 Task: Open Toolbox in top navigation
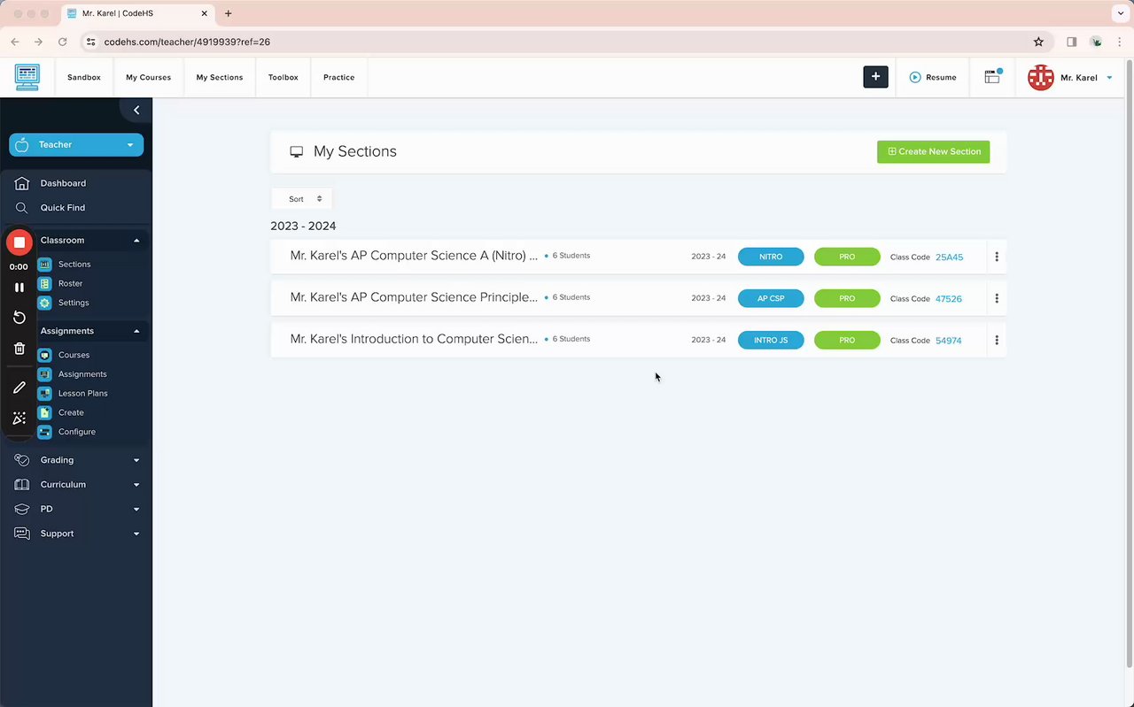click(x=283, y=78)
